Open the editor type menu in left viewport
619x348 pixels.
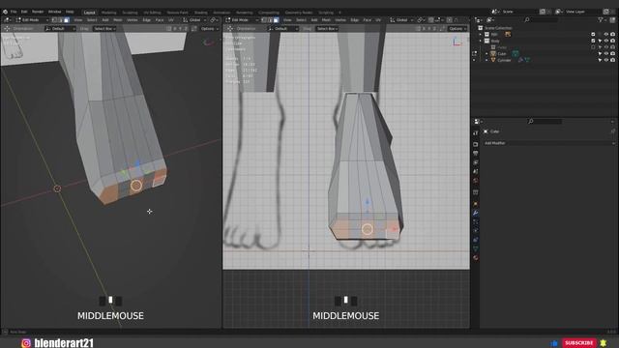(7, 19)
